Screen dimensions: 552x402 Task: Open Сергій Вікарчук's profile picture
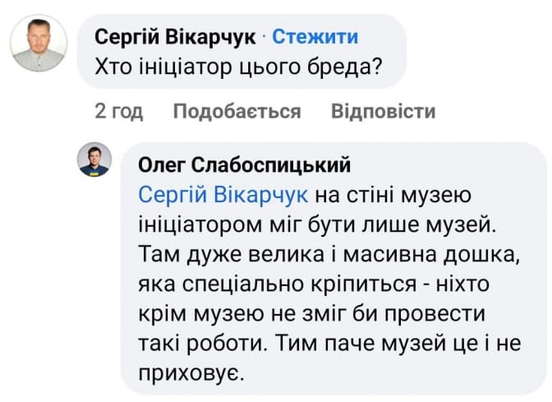(x=39, y=44)
